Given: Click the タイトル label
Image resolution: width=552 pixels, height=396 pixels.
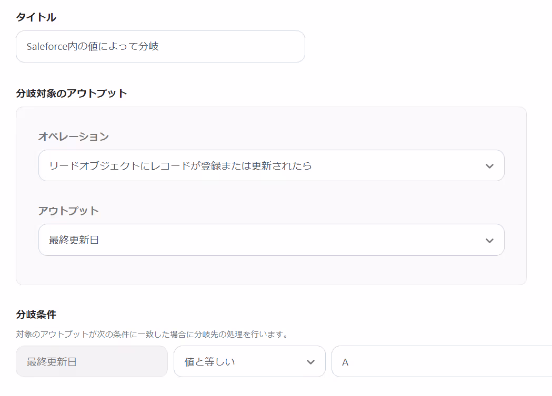Looking at the screenshot, I should pyautogui.click(x=36, y=17).
